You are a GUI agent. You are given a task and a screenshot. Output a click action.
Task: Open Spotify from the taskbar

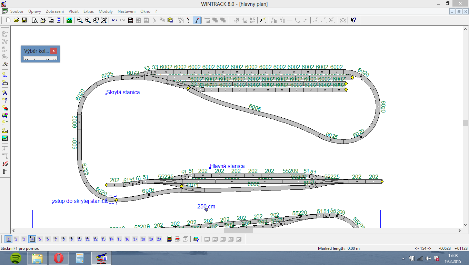click(x=16, y=258)
